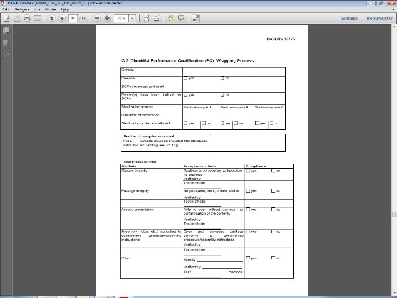Check 'yes' in the Other row

point(248,258)
